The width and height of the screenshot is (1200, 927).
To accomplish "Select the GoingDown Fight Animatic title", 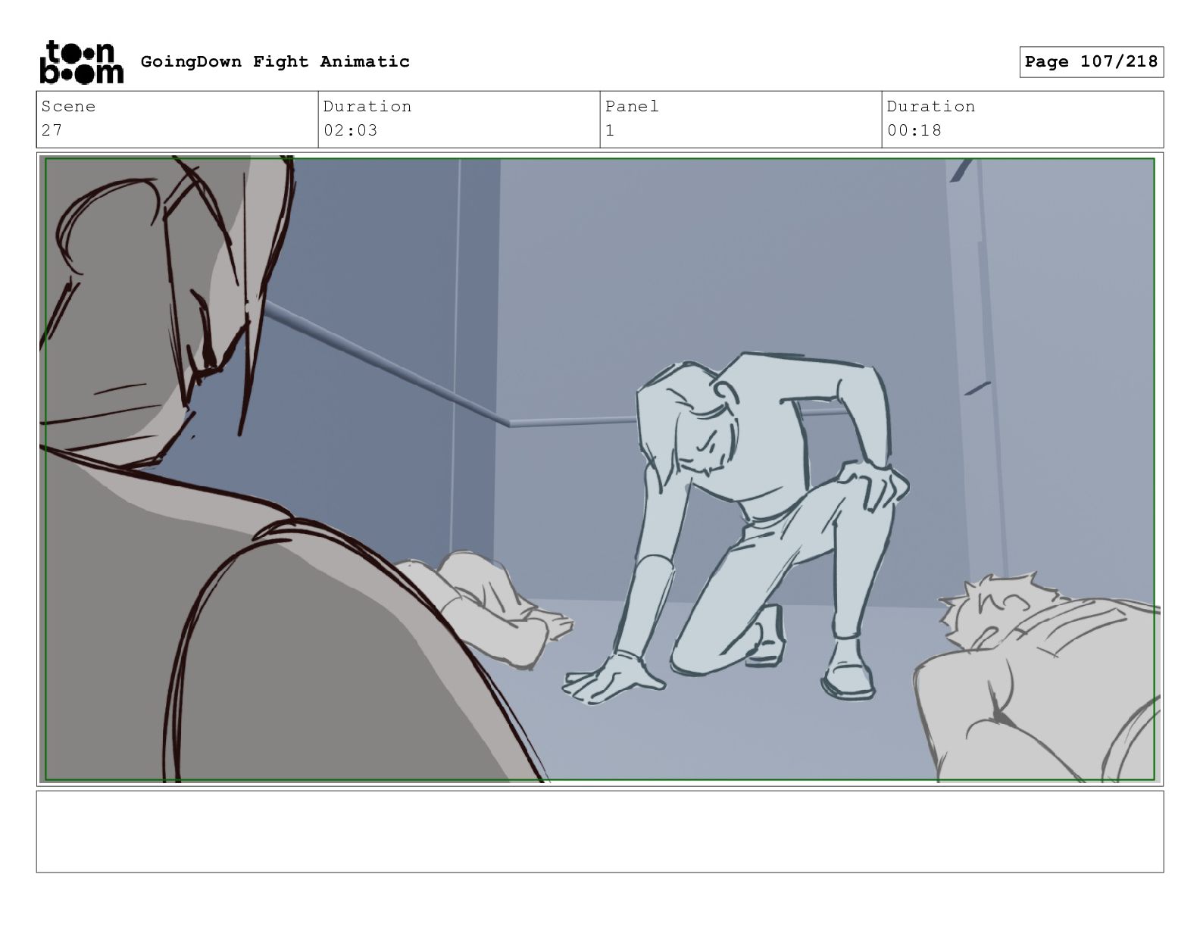I will pyautogui.click(x=275, y=61).
